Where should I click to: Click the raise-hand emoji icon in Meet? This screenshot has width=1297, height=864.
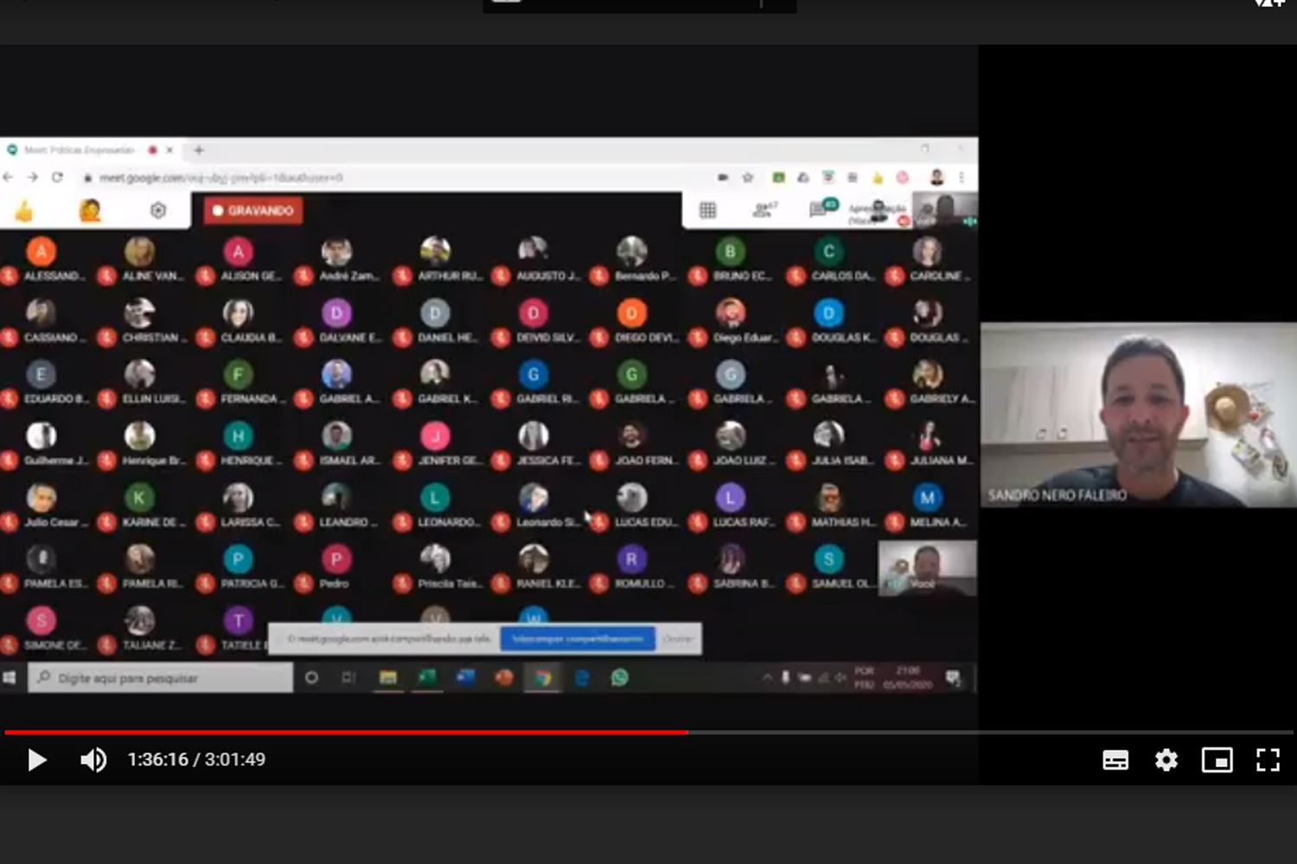[90, 210]
